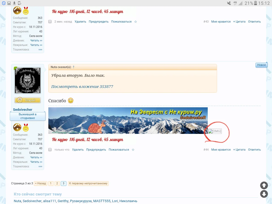Open viewer MASTT555's profile link
This screenshot has height=204, width=272.
pos(102,201)
